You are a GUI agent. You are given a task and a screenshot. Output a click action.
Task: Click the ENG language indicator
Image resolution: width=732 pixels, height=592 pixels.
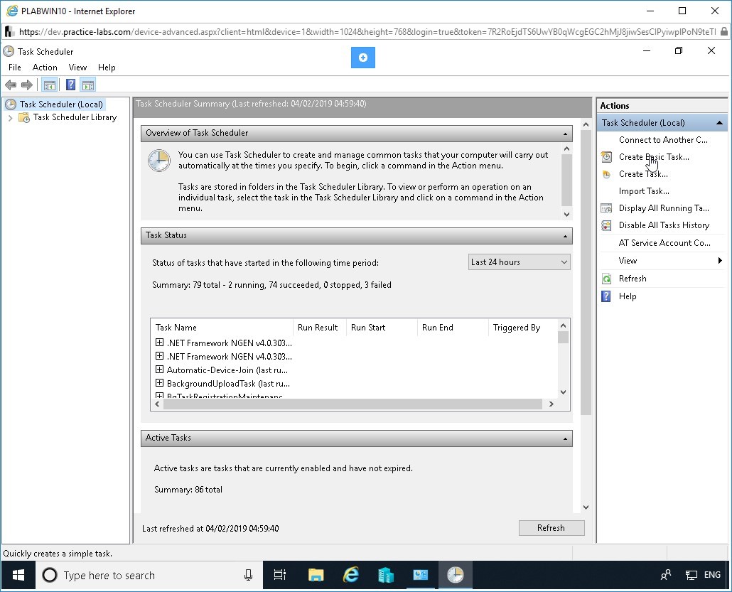(x=712, y=575)
